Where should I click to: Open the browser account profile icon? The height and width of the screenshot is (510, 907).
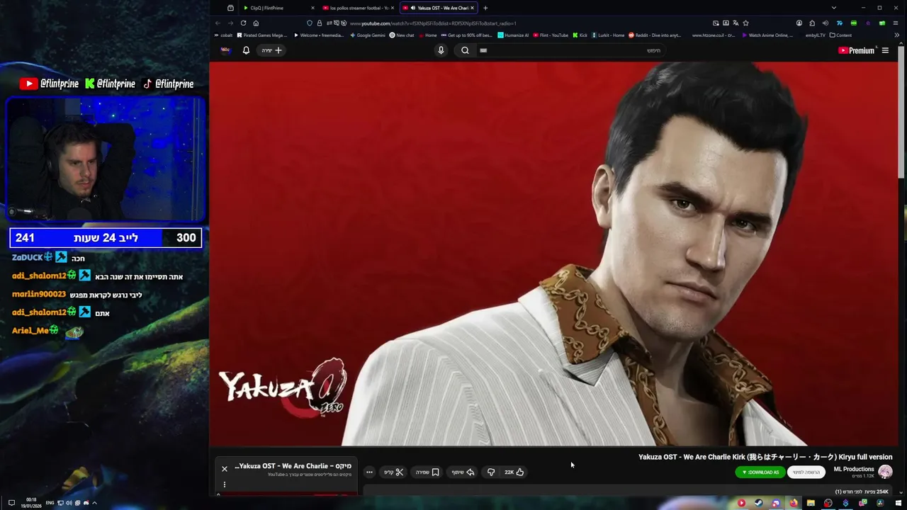[x=799, y=23]
